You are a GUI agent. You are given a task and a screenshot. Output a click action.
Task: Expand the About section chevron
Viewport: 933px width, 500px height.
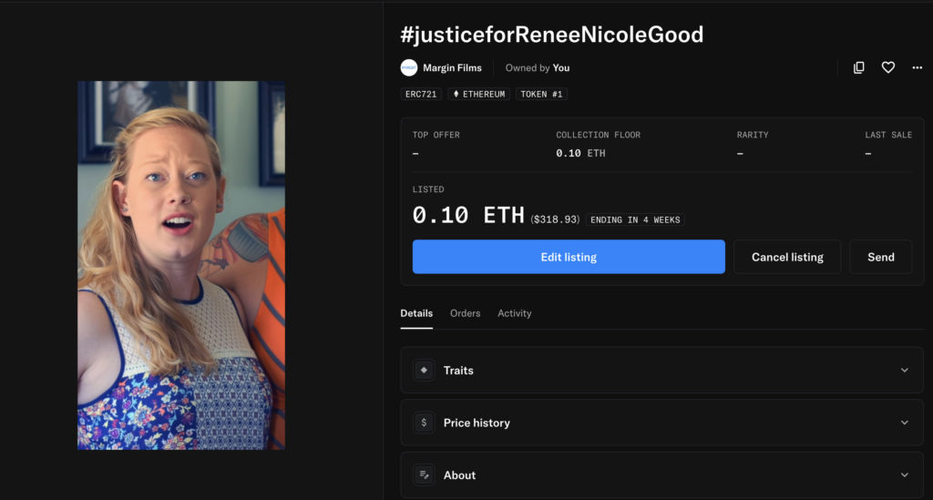coord(904,474)
